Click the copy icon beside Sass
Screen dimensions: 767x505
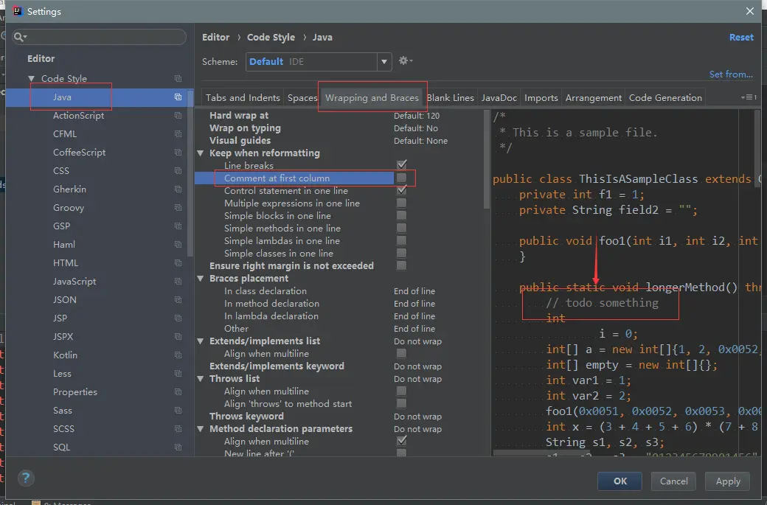(x=178, y=410)
